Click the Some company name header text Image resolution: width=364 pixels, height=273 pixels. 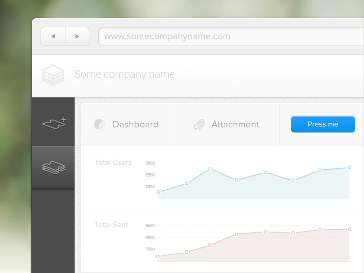pyautogui.click(x=125, y=74)
